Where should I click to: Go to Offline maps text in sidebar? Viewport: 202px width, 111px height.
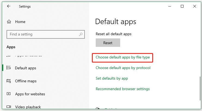[x=26, y=81]
